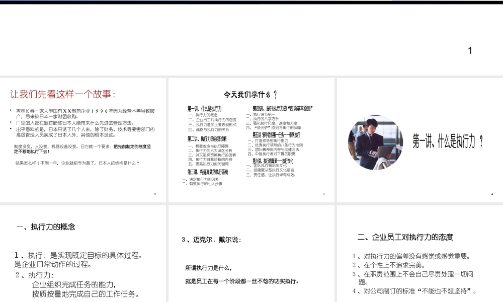503x302 pixels.
Task: Click the circular laptop businessman photo
Action: 375,142
